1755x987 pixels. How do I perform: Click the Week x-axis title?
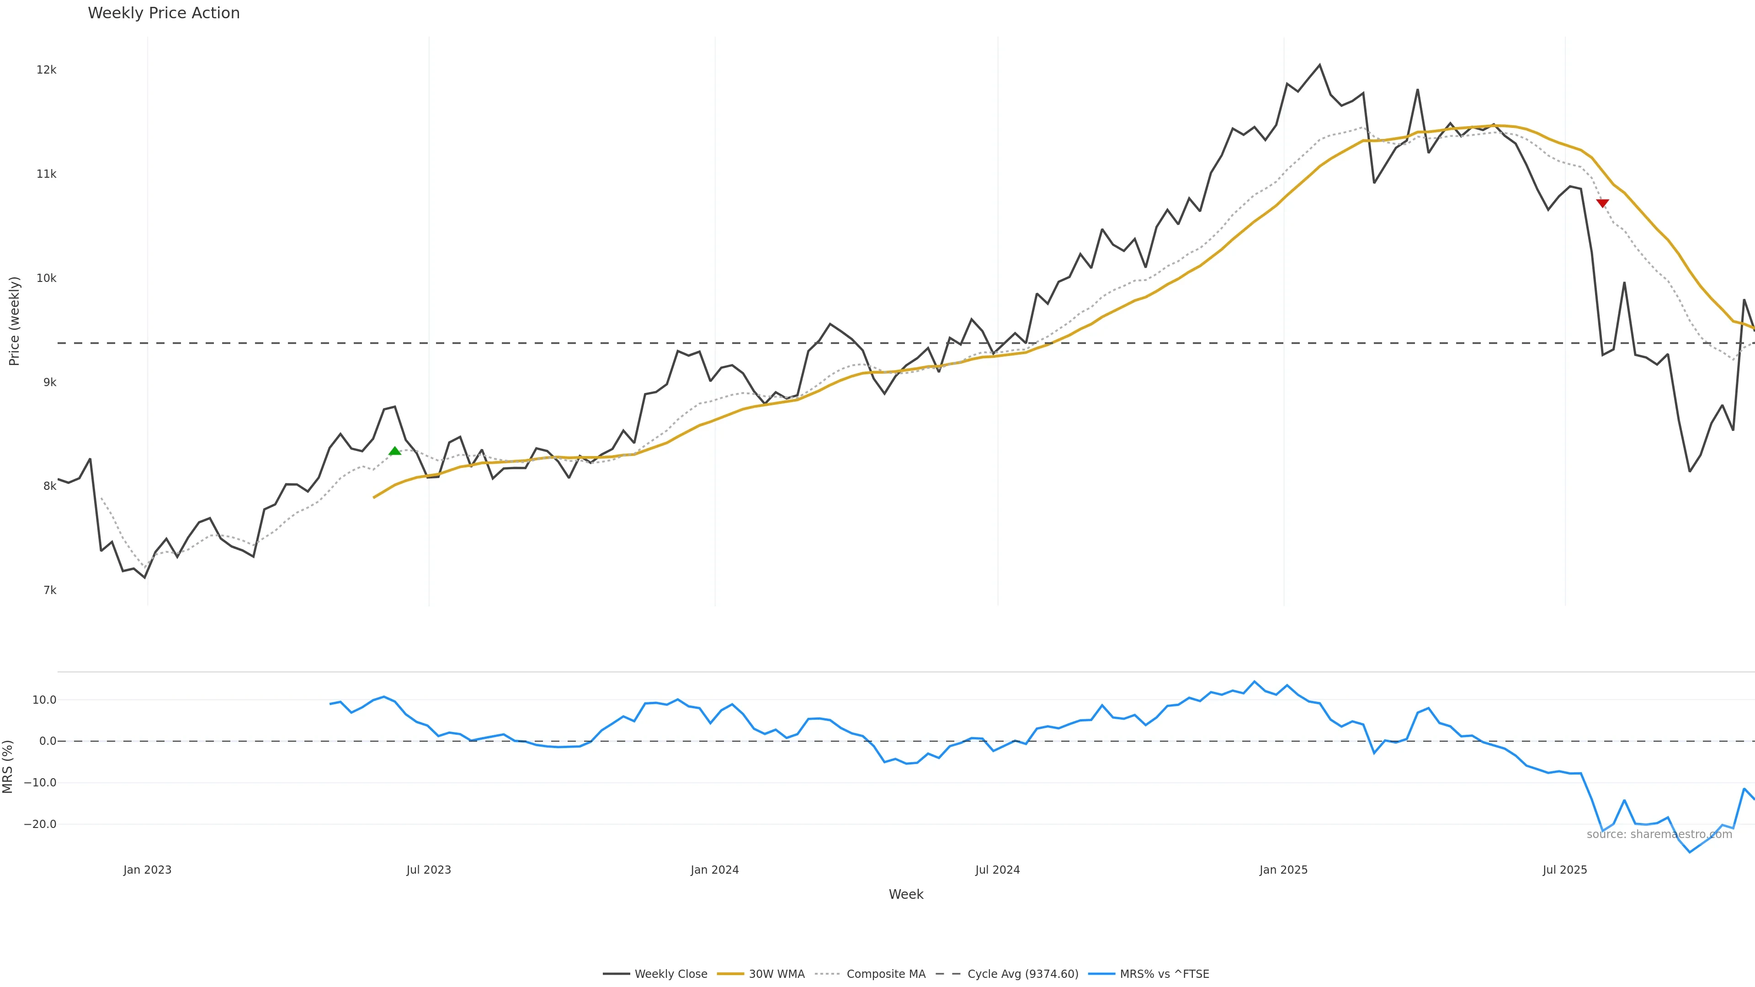tap(905, 894)
